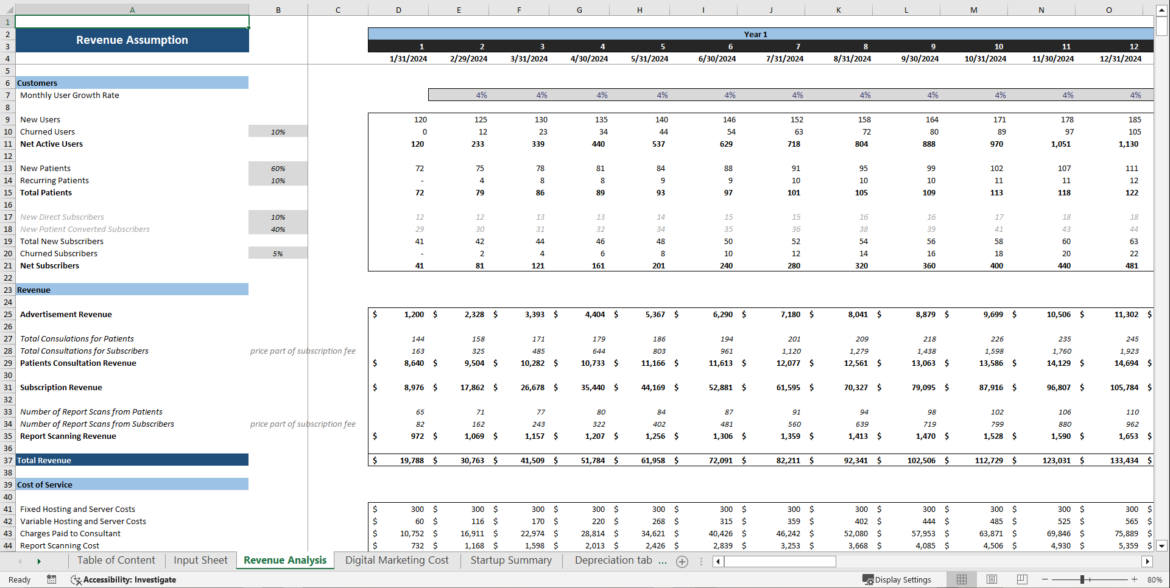
Task: Zoom in using the plus icon
Action: (x=1134, y=579)
